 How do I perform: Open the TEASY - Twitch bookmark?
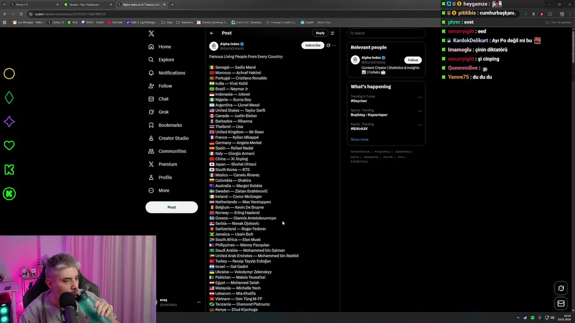click(x=93, y=22)
